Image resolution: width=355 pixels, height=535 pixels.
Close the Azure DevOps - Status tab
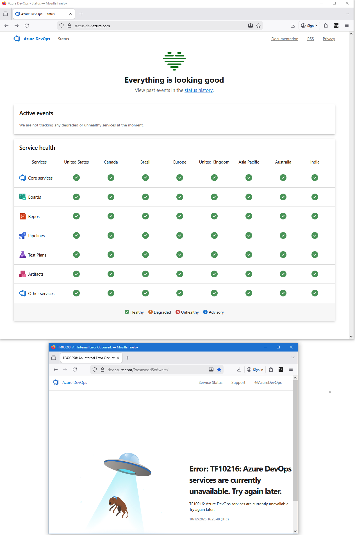(x=70, y=14)
